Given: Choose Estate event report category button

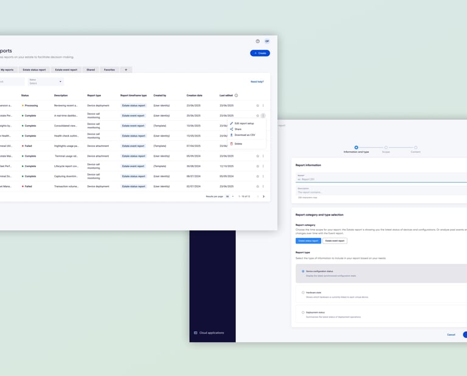Looking at the screenshot, I should pos(335,241).
